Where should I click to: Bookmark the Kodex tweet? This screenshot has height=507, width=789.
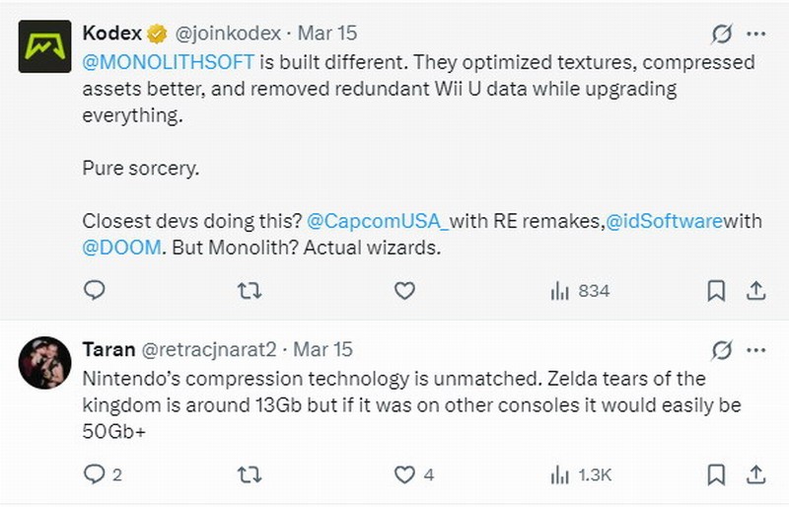point(717,290)
